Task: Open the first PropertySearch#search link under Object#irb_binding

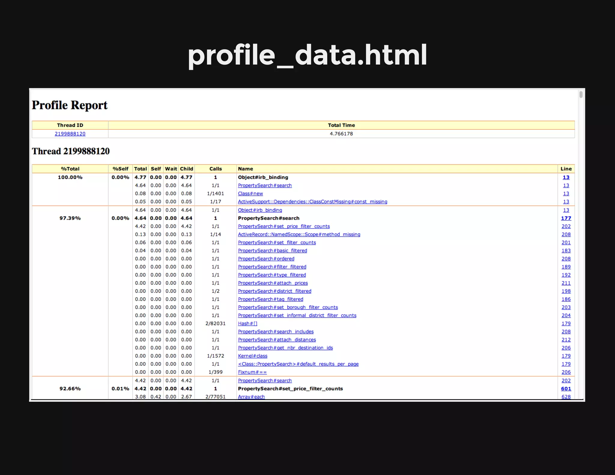Action: [265, 186]
